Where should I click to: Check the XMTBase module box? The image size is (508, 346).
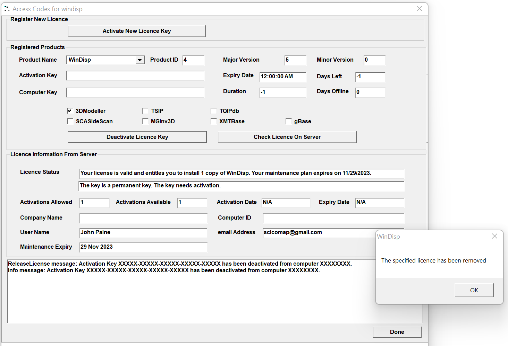214,121
